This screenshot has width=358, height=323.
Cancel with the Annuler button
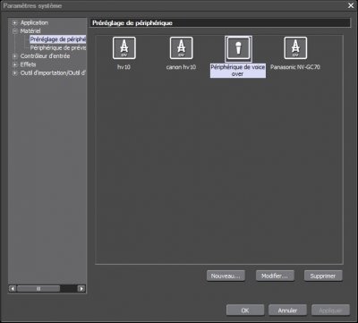(x=287, y=310)
